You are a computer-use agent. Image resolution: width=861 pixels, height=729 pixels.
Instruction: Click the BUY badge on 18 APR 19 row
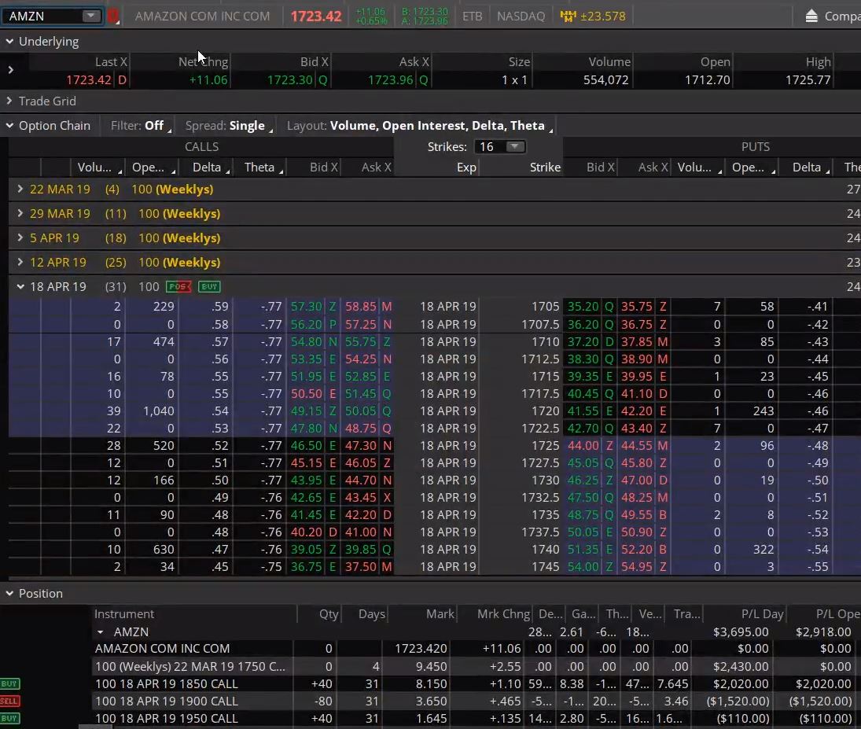(209, 286)
